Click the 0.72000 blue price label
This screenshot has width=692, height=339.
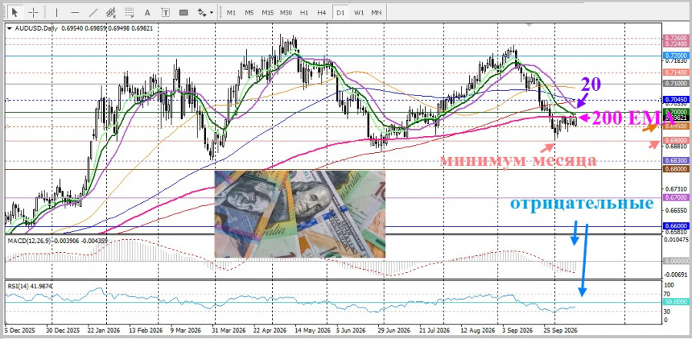point(675,55)
